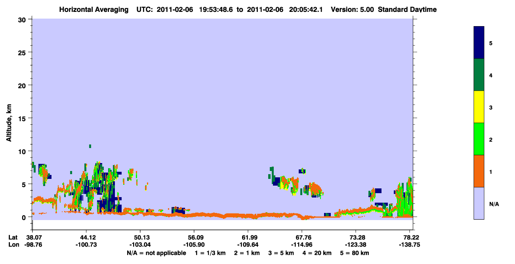Click the bright green colorbar segment for 2
The image size is (515, 264).
point(479,139)
